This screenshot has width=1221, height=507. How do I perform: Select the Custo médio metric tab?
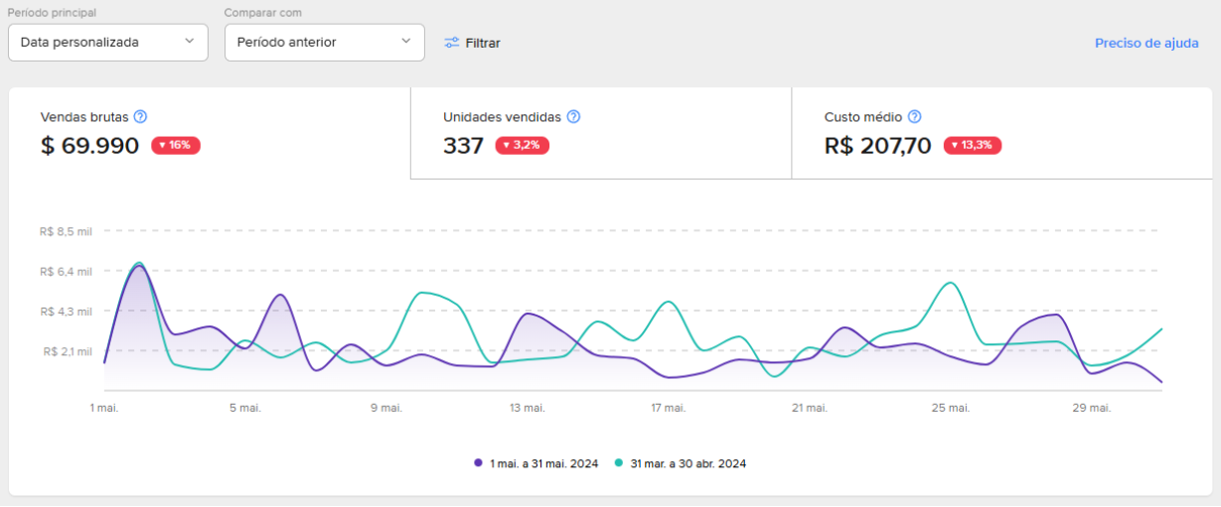[x=1001, y=133]
